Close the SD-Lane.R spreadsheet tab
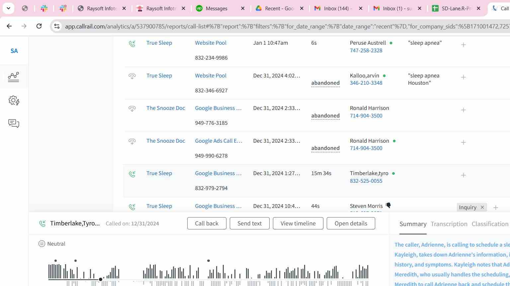 coord(478,9)
